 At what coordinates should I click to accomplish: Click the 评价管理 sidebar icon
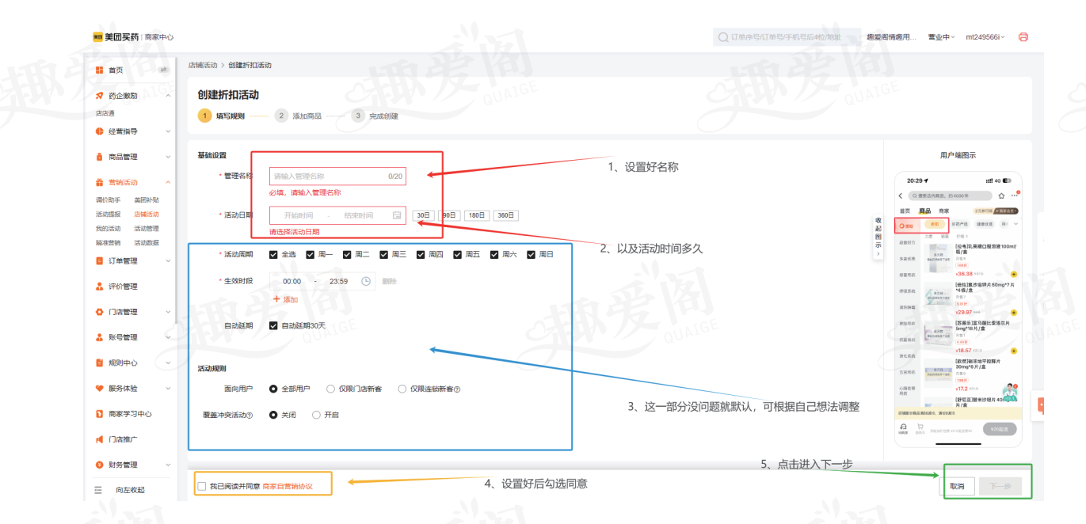pos(100,287)
